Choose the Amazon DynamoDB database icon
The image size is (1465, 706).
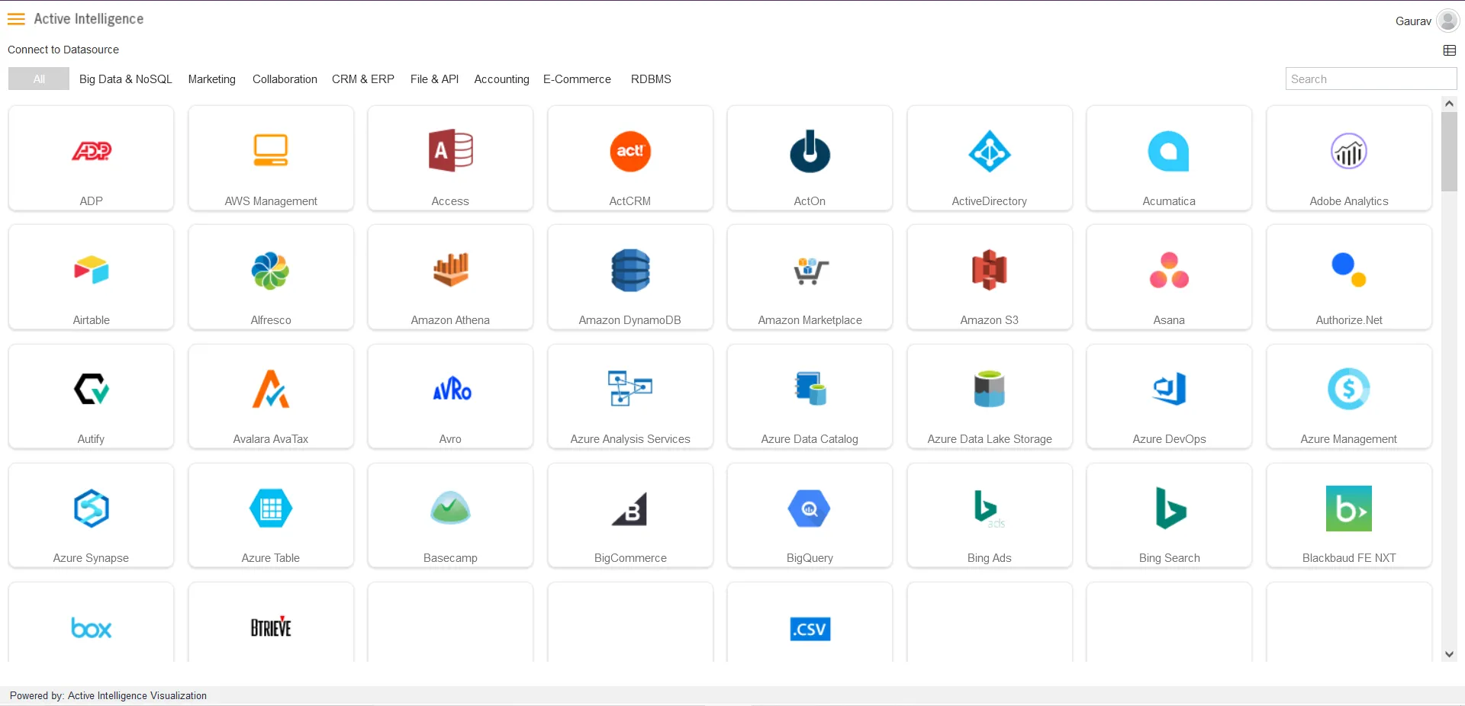(630, 270)
